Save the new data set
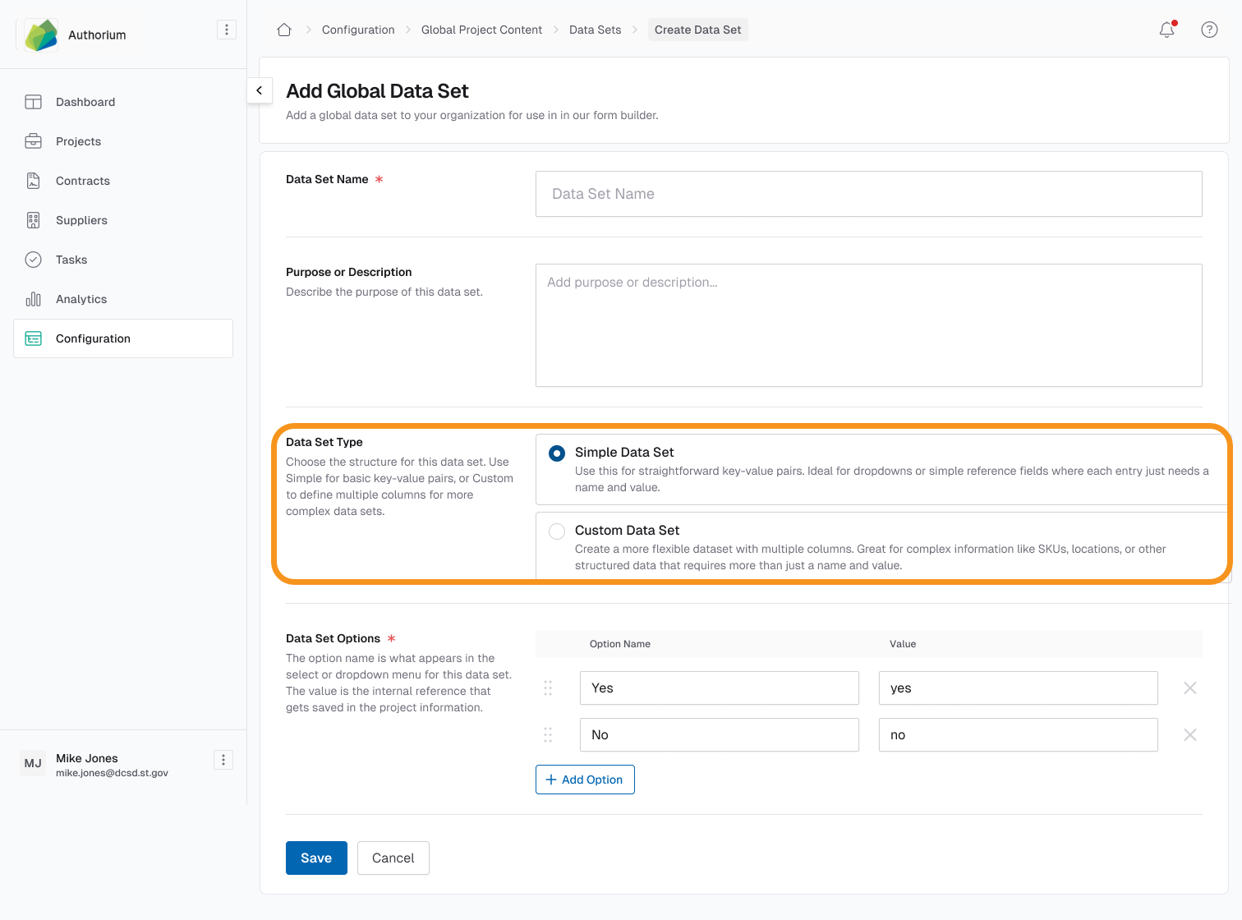 pyautogui.click(x=316, y=858)
